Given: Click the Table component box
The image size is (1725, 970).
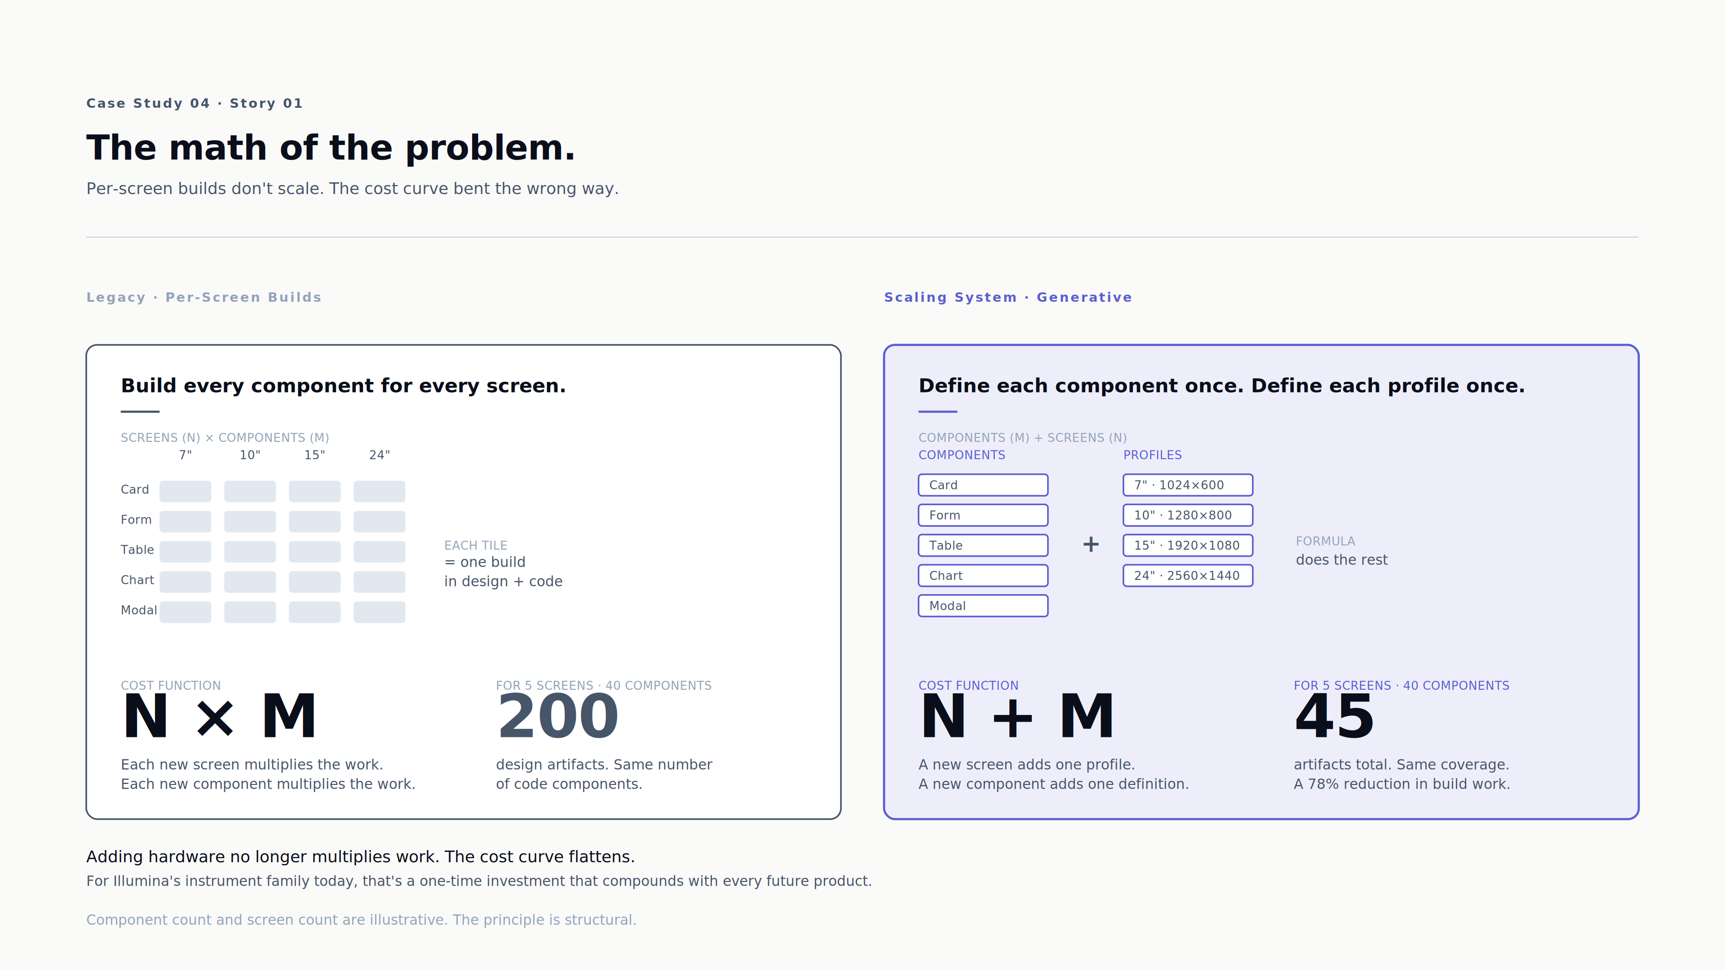Looking at the screenshot, I should [x=982, y=545].
